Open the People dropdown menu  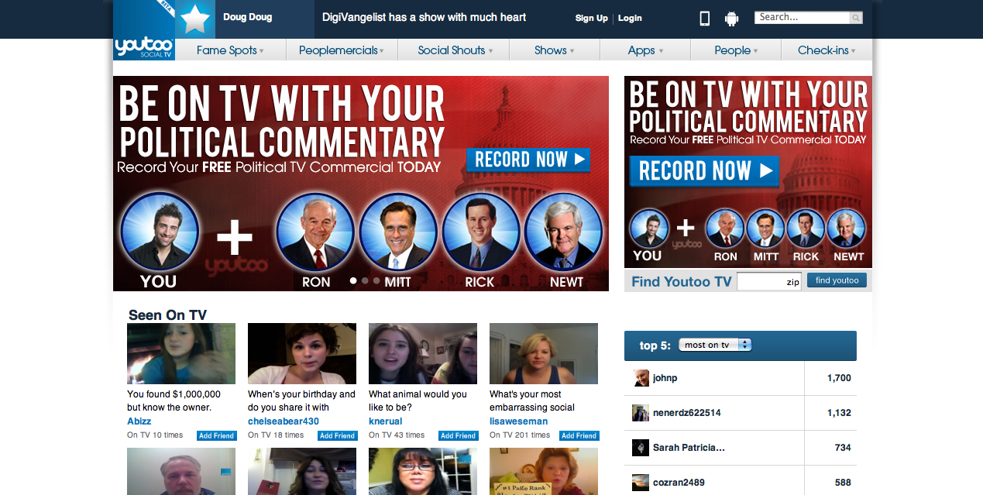click(736, 50)
